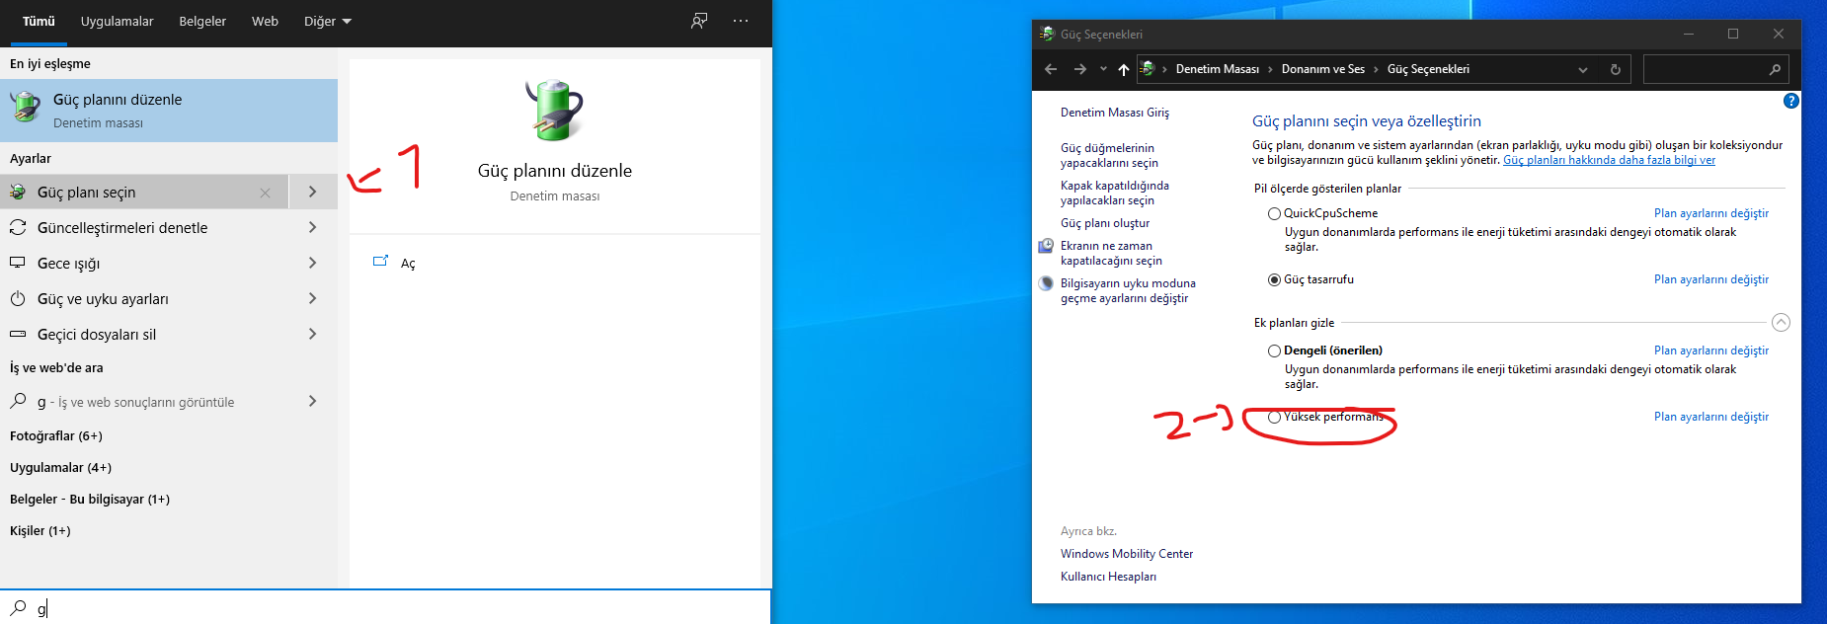Select Fotoğraflar (6+) category
1827x624 pixels.
tap(56, 435)
